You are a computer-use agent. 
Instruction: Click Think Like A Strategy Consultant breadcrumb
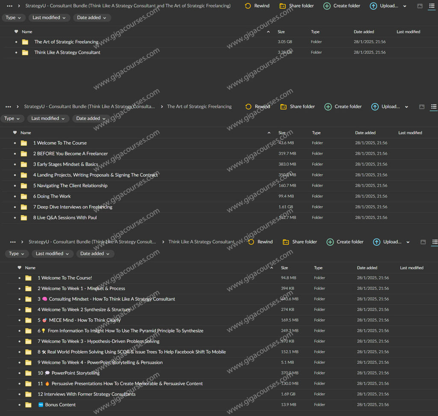[201, 242]
